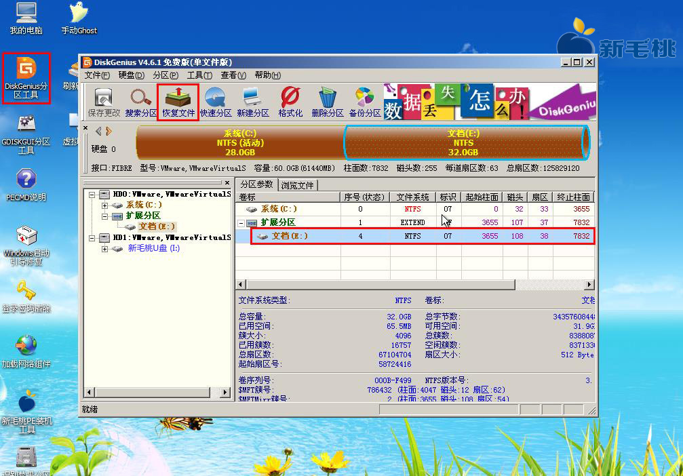Image resolution: width=683 pixels, height=476 pixels.
Task: Click the 搜索分区 magnifier icon
Action: (x=140, y=102)
